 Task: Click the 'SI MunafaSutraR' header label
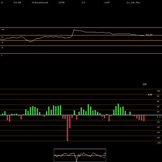coord(40,3)
